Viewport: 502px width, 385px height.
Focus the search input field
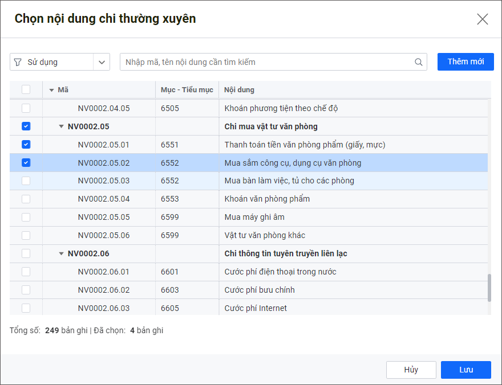268,62
